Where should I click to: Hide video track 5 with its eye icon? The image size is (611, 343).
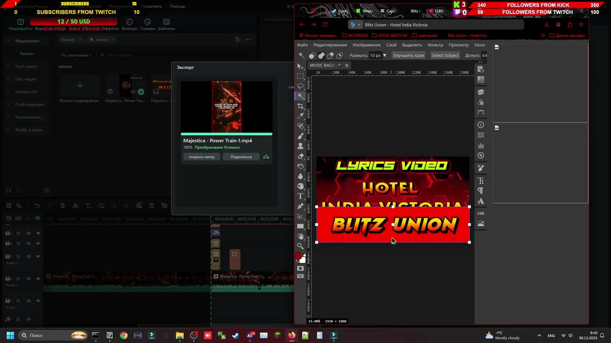point(38,233)
